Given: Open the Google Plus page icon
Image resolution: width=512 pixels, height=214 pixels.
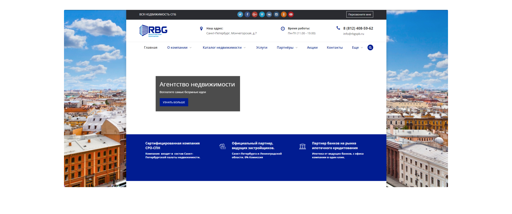Looking at the screenshot, I should pos(255,14).
